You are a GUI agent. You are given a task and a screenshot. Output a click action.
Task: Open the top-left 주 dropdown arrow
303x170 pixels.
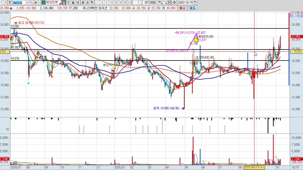pos(5,3)
